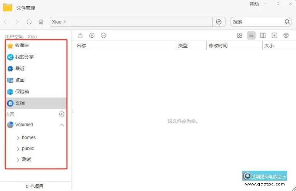Click the square plus icon in toolbar
The image size is (296, 191).
pos(274,35)
